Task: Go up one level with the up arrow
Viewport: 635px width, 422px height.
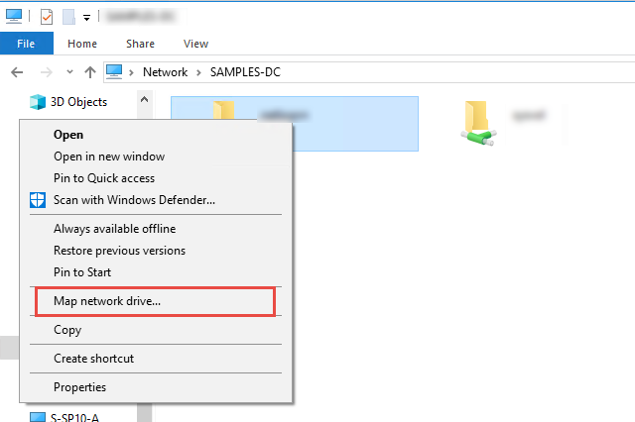Action: 90,72
